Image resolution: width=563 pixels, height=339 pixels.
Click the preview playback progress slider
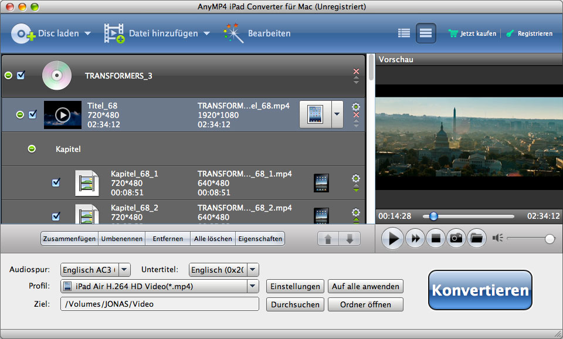[x=469, y=216]
